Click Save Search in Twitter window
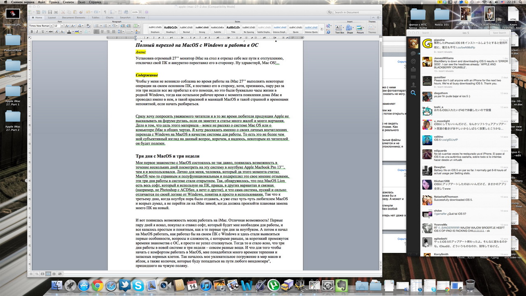Viewport: 526px width, 296px height. click(x=499, y=33)
